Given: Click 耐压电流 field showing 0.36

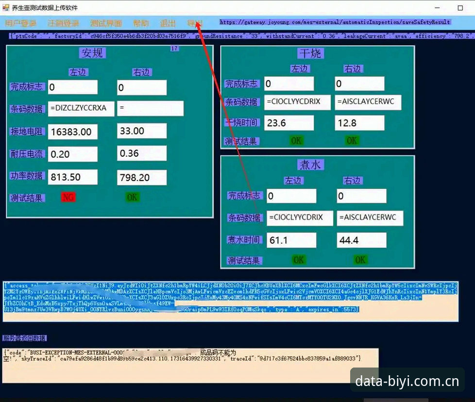Looking at the screenshot, I should point(142,153).
